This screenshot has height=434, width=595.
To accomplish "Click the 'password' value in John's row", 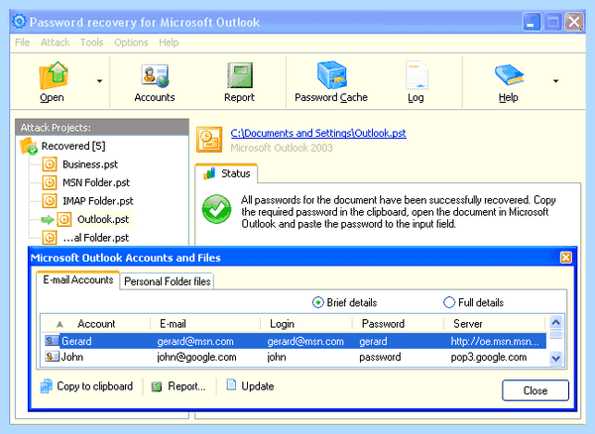I will tap(380, 357).
